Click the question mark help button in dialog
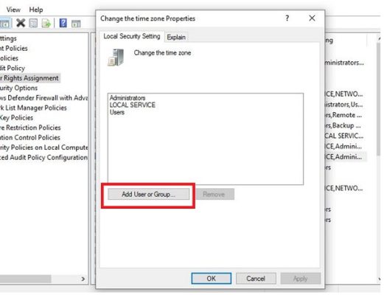This screenshot has width=384, height=295. pyautogui.click(x=287, y=18)
